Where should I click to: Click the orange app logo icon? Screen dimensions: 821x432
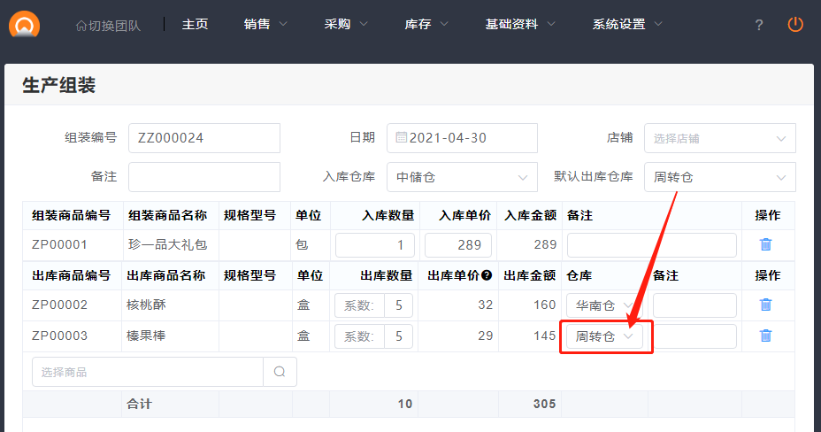[24, 24]
